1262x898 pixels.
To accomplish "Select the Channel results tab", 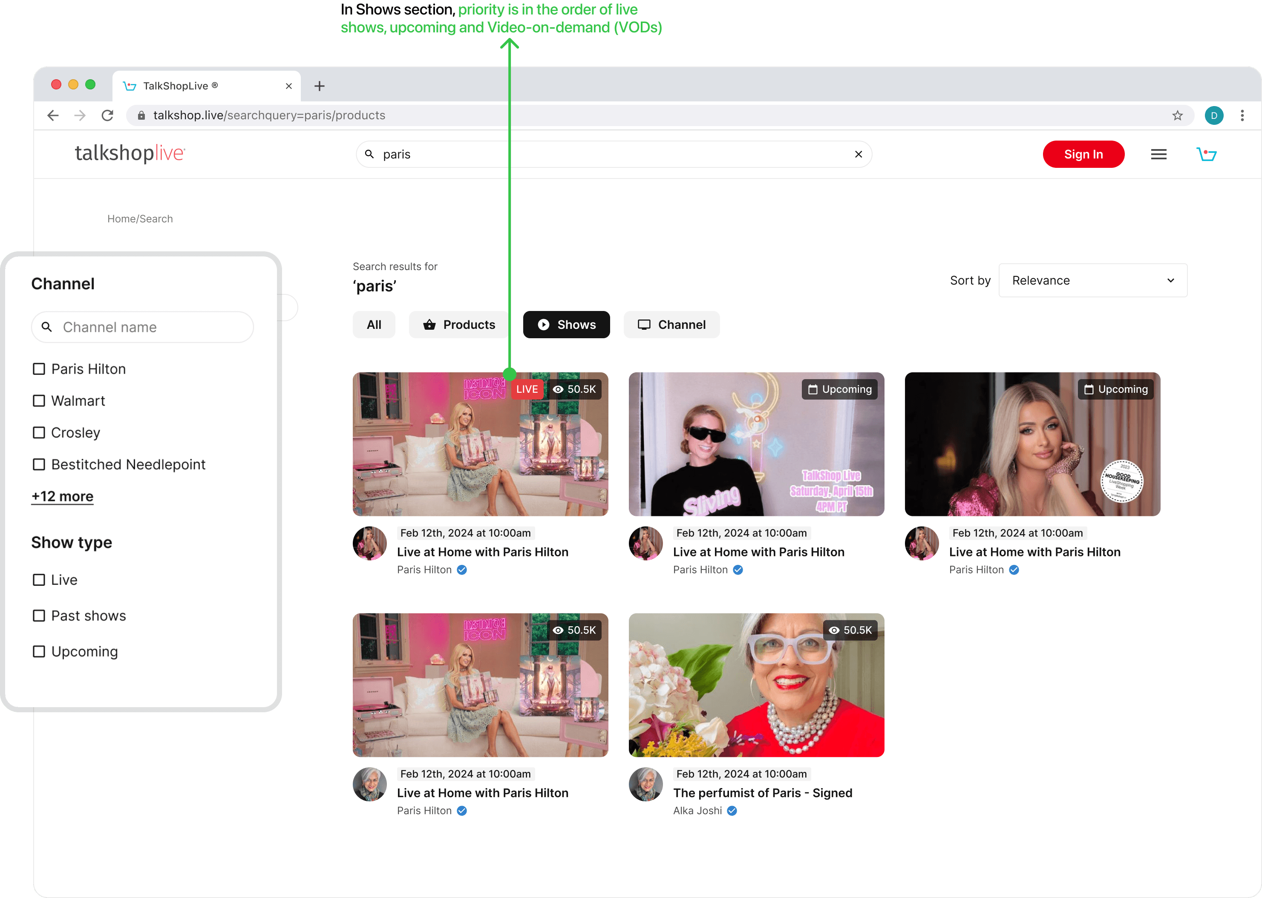I will point(671,325).
